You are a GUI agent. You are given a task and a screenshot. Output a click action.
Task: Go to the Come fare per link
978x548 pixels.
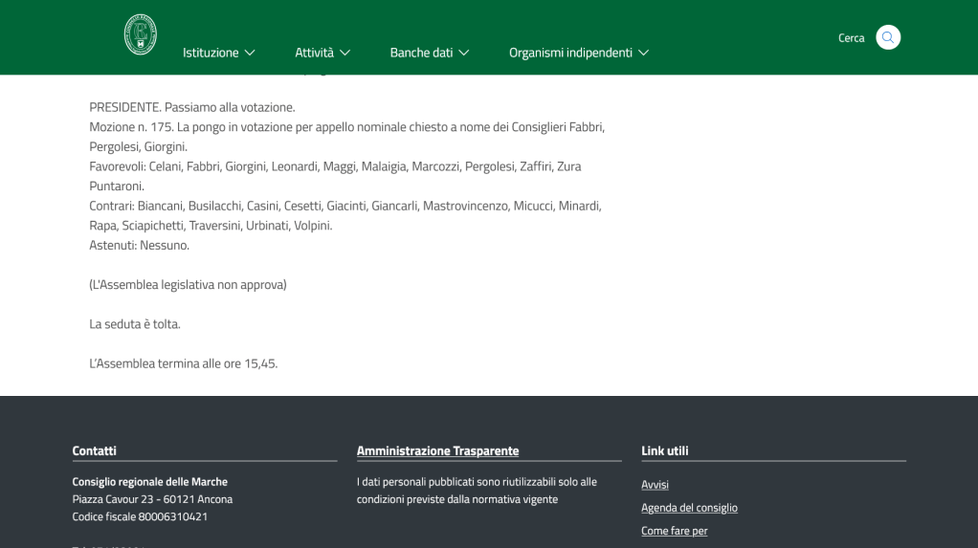click(674, 531)
